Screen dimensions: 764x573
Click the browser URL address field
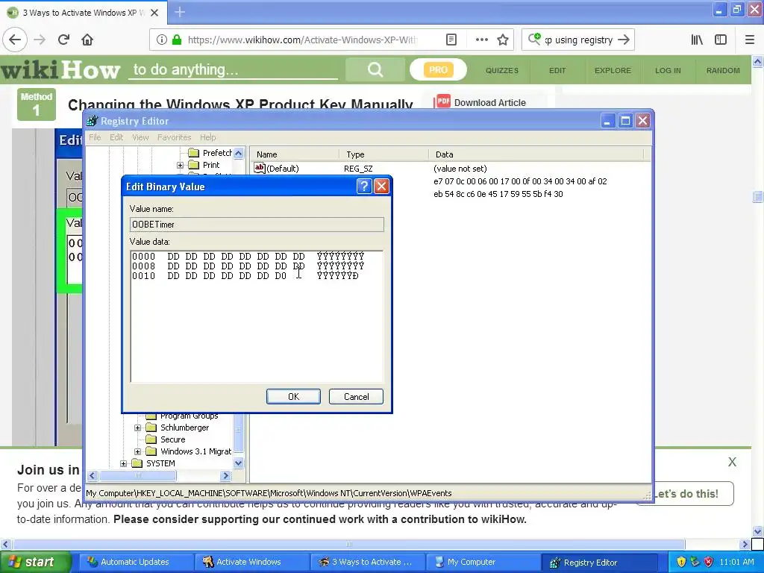click(x=302, y=40)
